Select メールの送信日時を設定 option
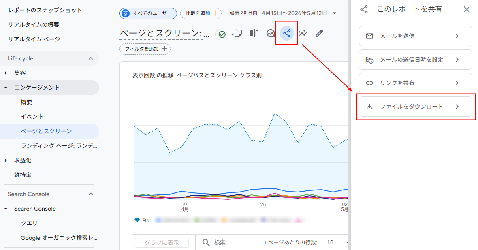 (416, 60)
